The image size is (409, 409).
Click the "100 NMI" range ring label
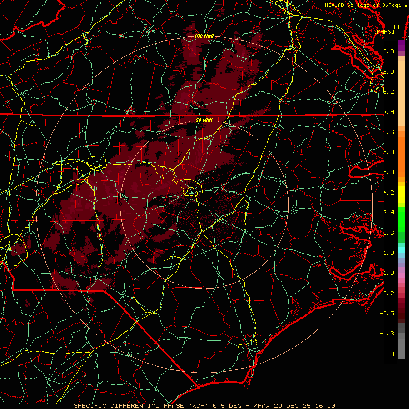pos(204,36)
